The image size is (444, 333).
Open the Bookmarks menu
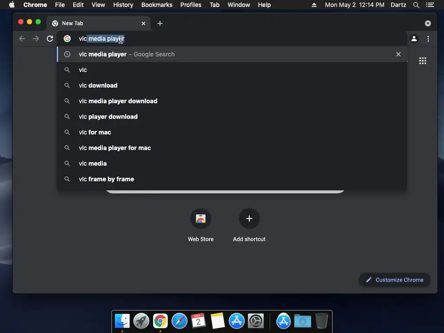coord(157,5)
